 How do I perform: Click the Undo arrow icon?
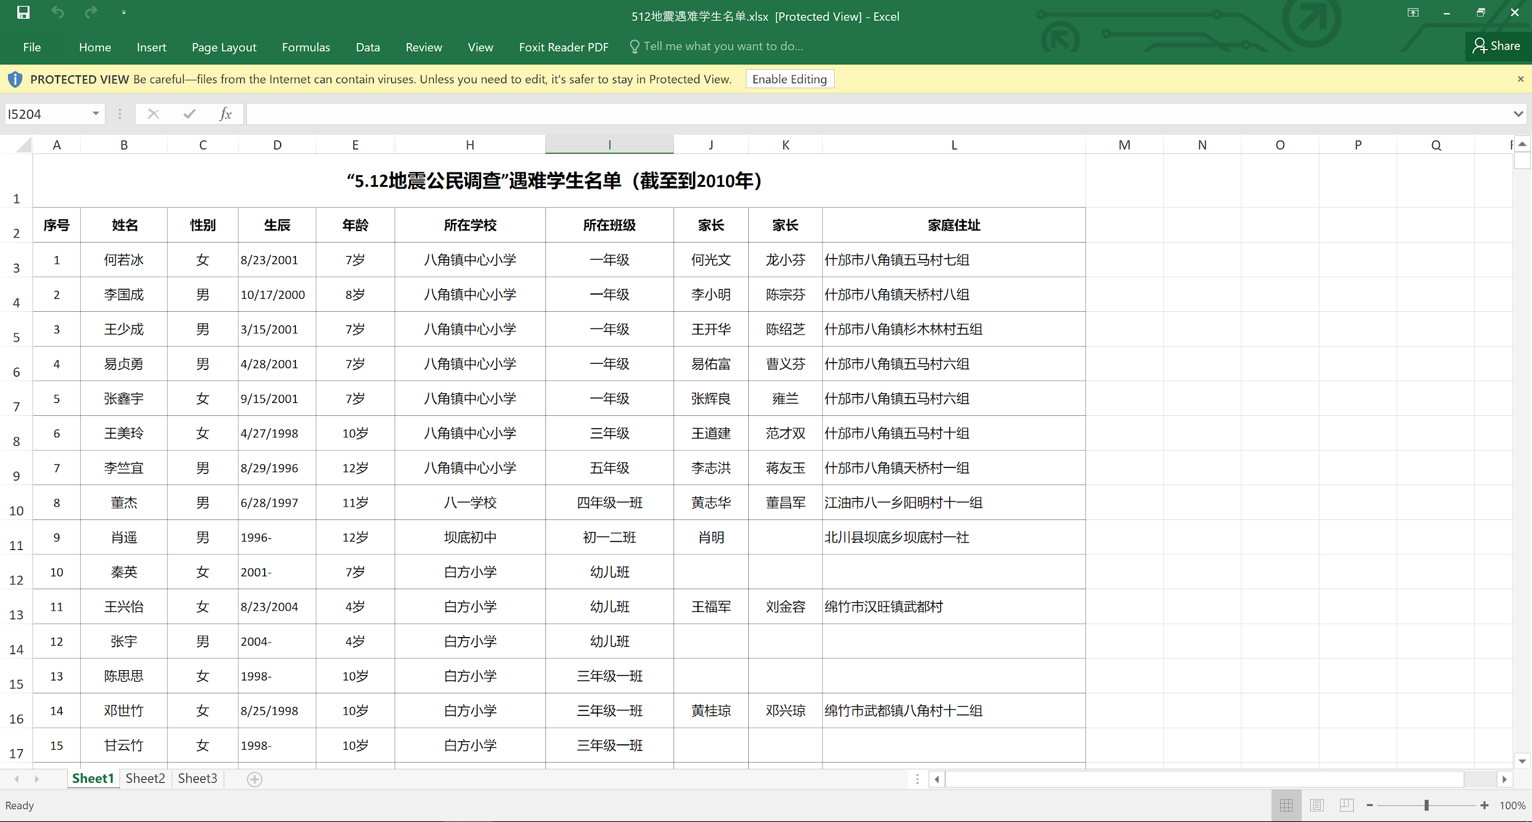click(x=58, y=12)
